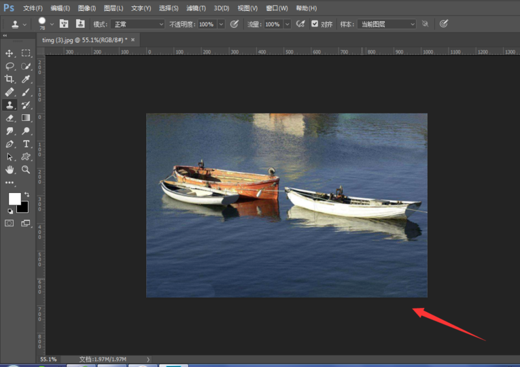
Task: Open the 模式 blend mode dropdown
Action: (x=138, y=24)
